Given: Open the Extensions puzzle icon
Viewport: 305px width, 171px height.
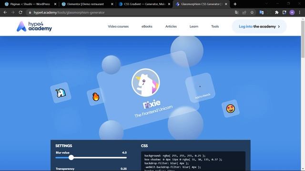Looking at the screenshot, I should [x=276, y=12].
